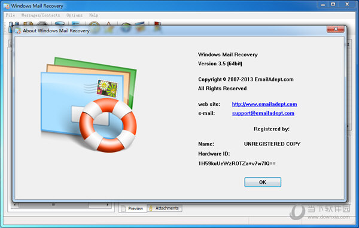Select the 'Version 3.5 (64bit)' text
The image size is (359, 228).
click(x=220, y=63)
